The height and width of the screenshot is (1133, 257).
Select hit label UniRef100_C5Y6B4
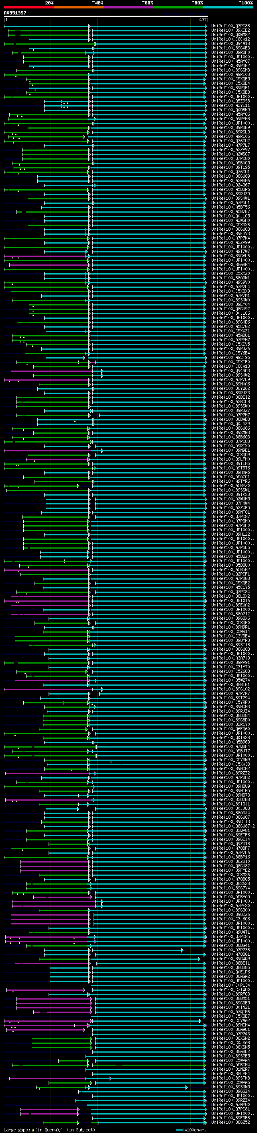pos(230,353)
